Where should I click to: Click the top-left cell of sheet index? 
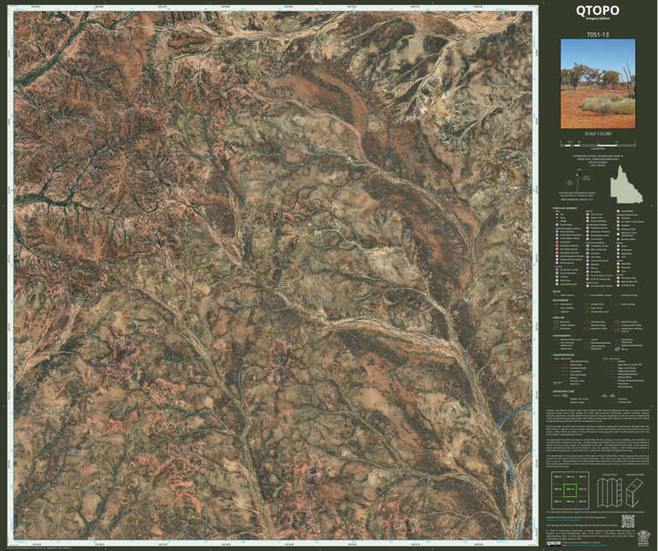coord(558,477)
